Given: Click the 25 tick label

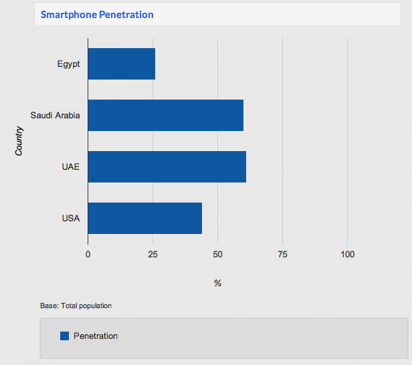Looking at the screenshot, I should pyautogui.click(x=152, y=255).
